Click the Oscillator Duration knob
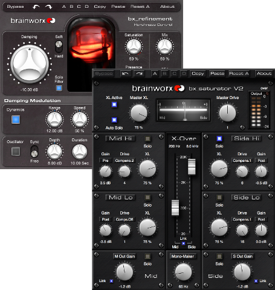This screenshot has width=275, height=290. (80, 152)
